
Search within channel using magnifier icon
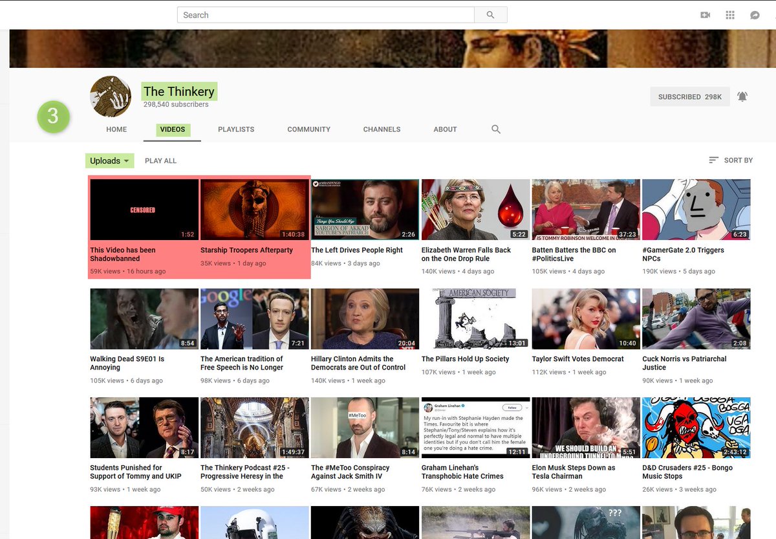pyautogui.click(x=496, y=129)
